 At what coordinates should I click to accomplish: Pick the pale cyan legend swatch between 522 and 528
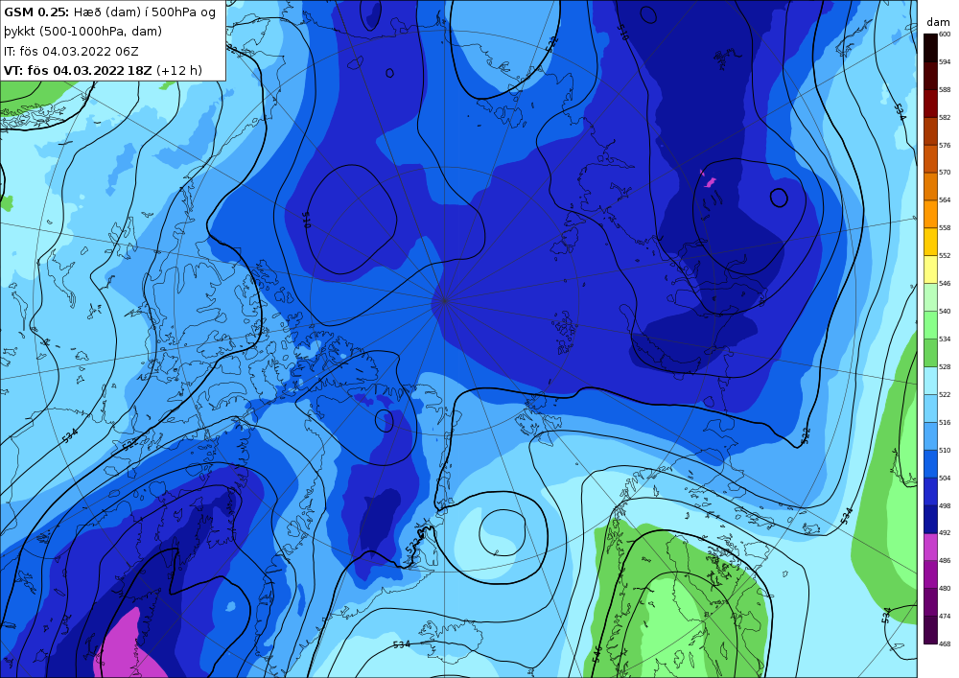coord(930,381)
